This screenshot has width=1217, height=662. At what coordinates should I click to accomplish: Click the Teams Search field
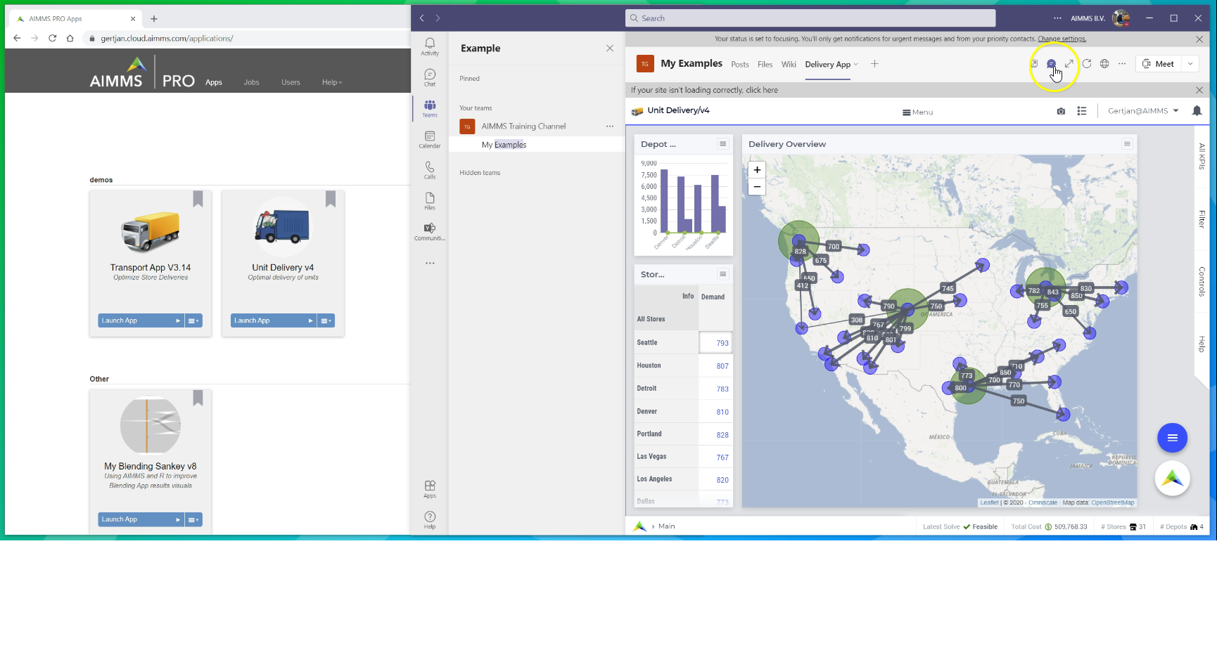[x=810, y=18]
